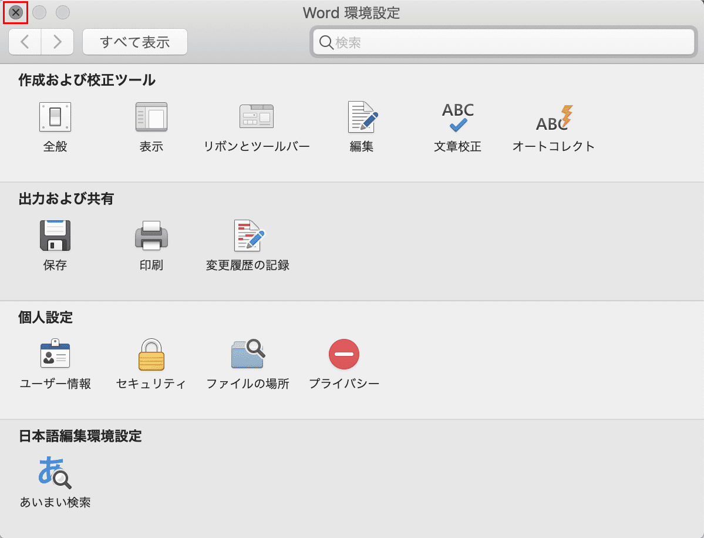704x538 pixels.
Task: Open the 印刷 (Print) printer icon
Action: 151,236
